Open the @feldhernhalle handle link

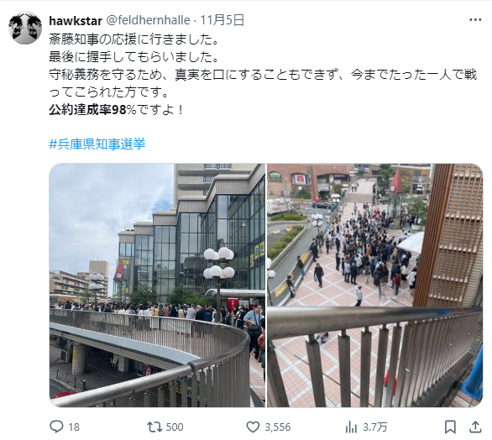click(x=148, y=20)
